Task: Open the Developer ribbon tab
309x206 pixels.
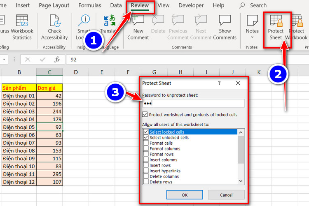Action: (x=191, y=5)
